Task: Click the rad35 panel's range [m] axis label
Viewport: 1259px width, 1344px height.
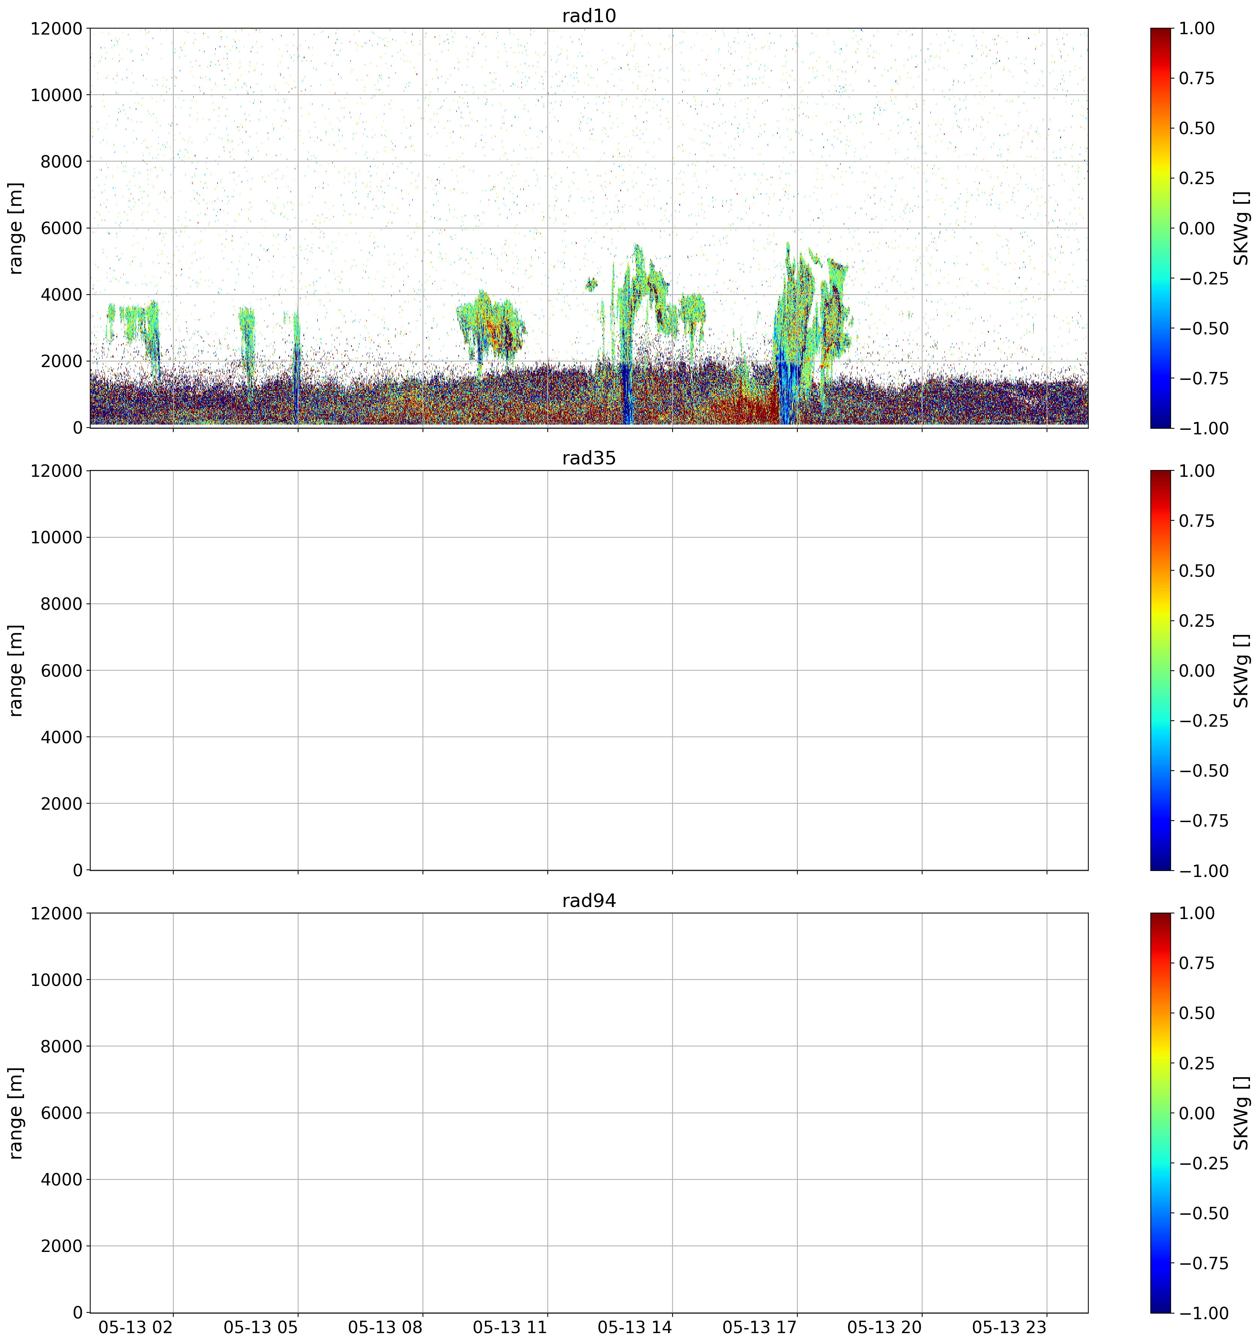Action: click(x=15, y=670)
